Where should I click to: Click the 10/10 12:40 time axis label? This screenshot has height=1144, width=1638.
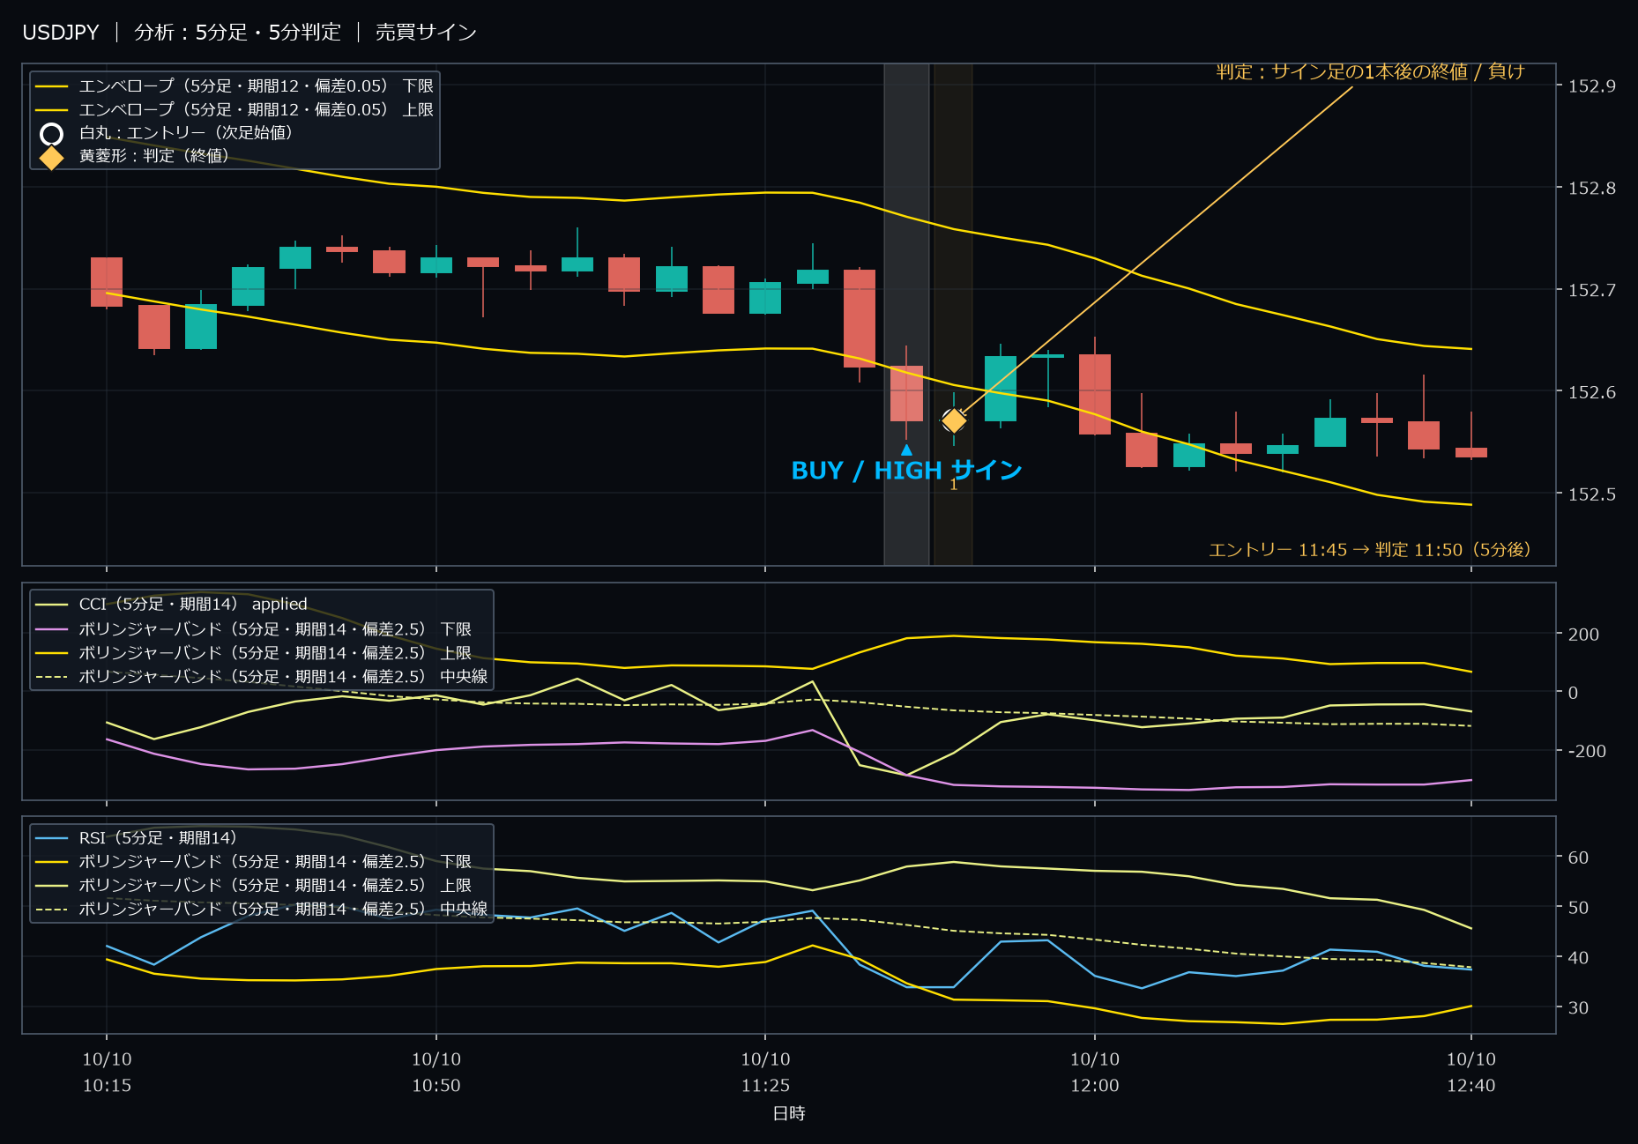pos(1471,1073)
